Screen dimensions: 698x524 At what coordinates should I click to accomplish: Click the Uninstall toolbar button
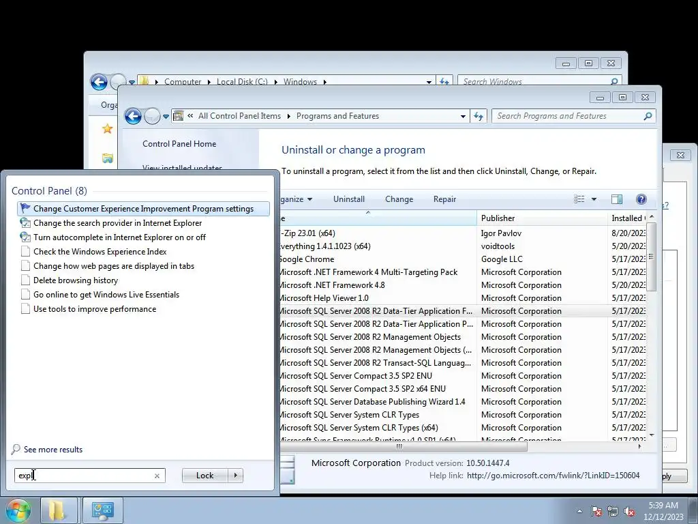click(x=349, y=199)
